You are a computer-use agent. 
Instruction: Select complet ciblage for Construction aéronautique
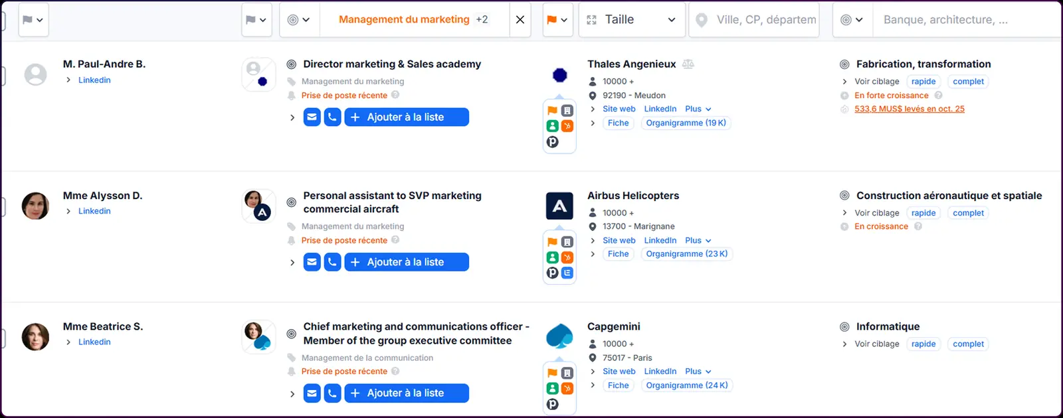[968, 213]
